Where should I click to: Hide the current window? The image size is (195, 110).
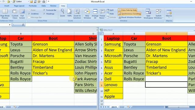coord(110,14)
